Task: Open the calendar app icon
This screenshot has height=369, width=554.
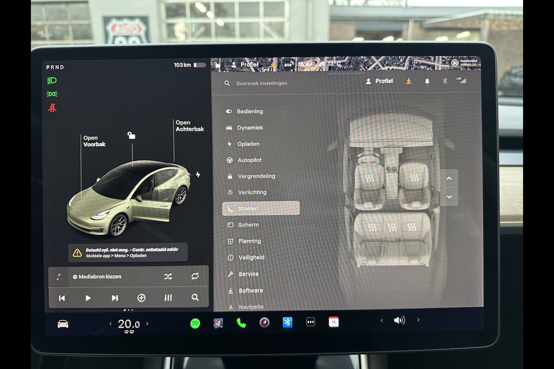Action: click(x=333, y=322)
